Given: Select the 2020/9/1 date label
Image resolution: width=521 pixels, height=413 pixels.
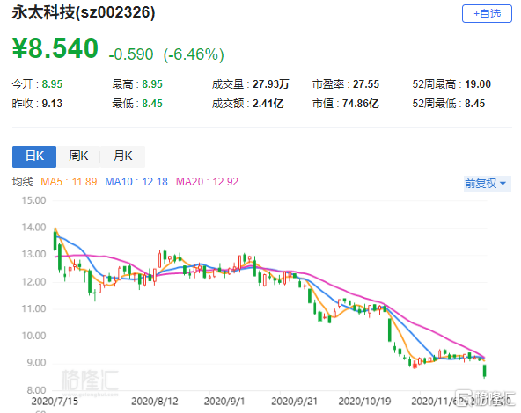Looking at the screenshot, I should 224,402.
